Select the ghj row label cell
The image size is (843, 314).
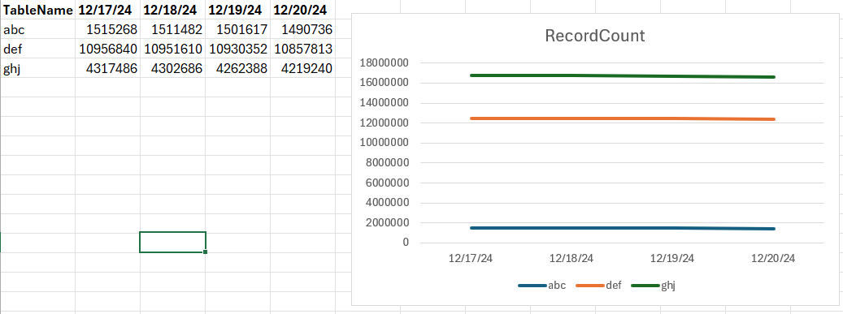pos(37,68)
